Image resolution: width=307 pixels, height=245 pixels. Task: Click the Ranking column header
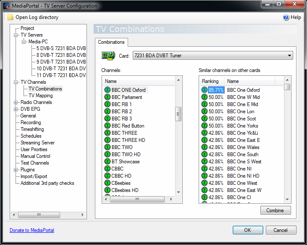click(x=212, y=81)
